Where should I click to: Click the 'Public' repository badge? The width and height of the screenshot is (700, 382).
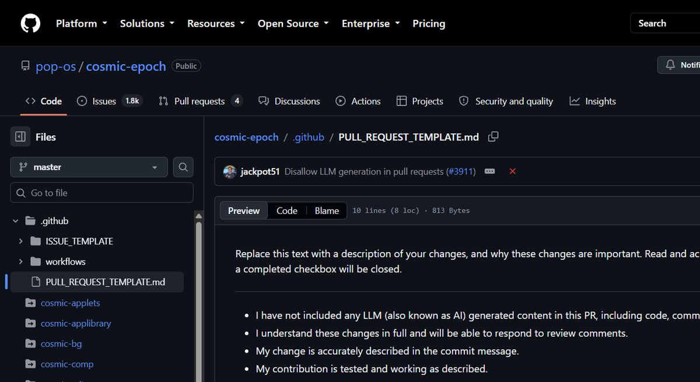[186, 66]
